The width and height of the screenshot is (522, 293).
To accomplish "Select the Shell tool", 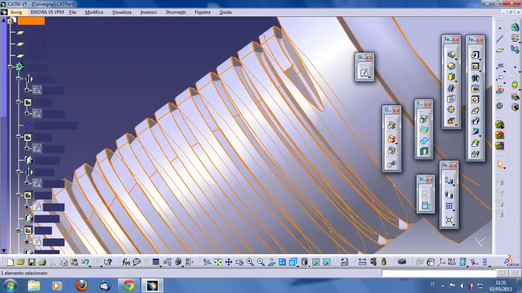I will click(451, 88).
